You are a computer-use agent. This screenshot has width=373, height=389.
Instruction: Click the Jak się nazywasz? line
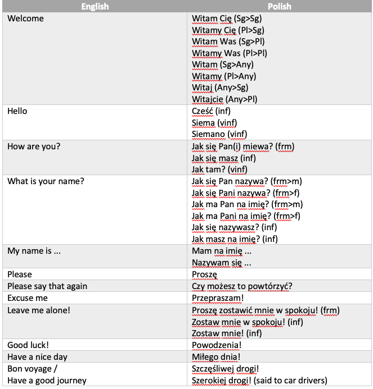(x=234, y=227)
